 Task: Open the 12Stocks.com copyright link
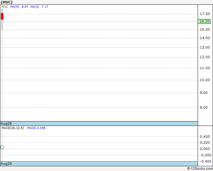(200, 169)
